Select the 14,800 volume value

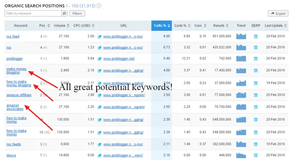(64, 155)
